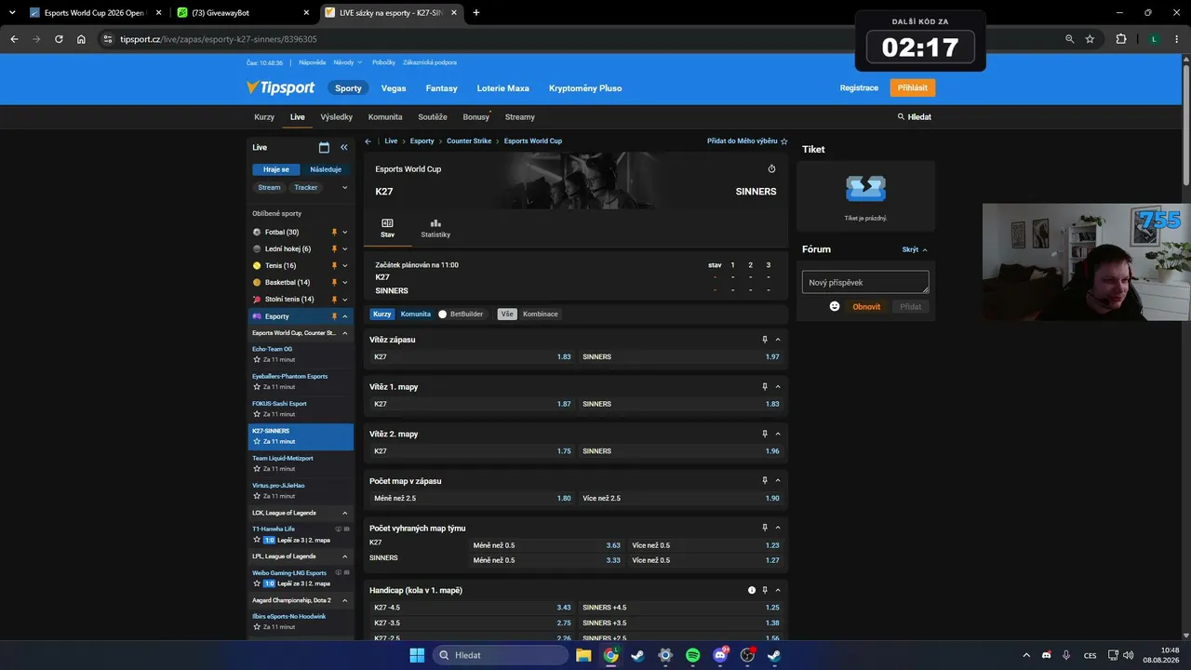Open the emoji picker in Fórum
Viewport: 1191px width, 670px height.
coord(835,306)
